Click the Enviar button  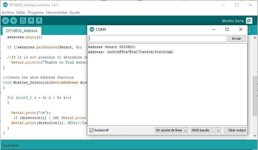237,39
